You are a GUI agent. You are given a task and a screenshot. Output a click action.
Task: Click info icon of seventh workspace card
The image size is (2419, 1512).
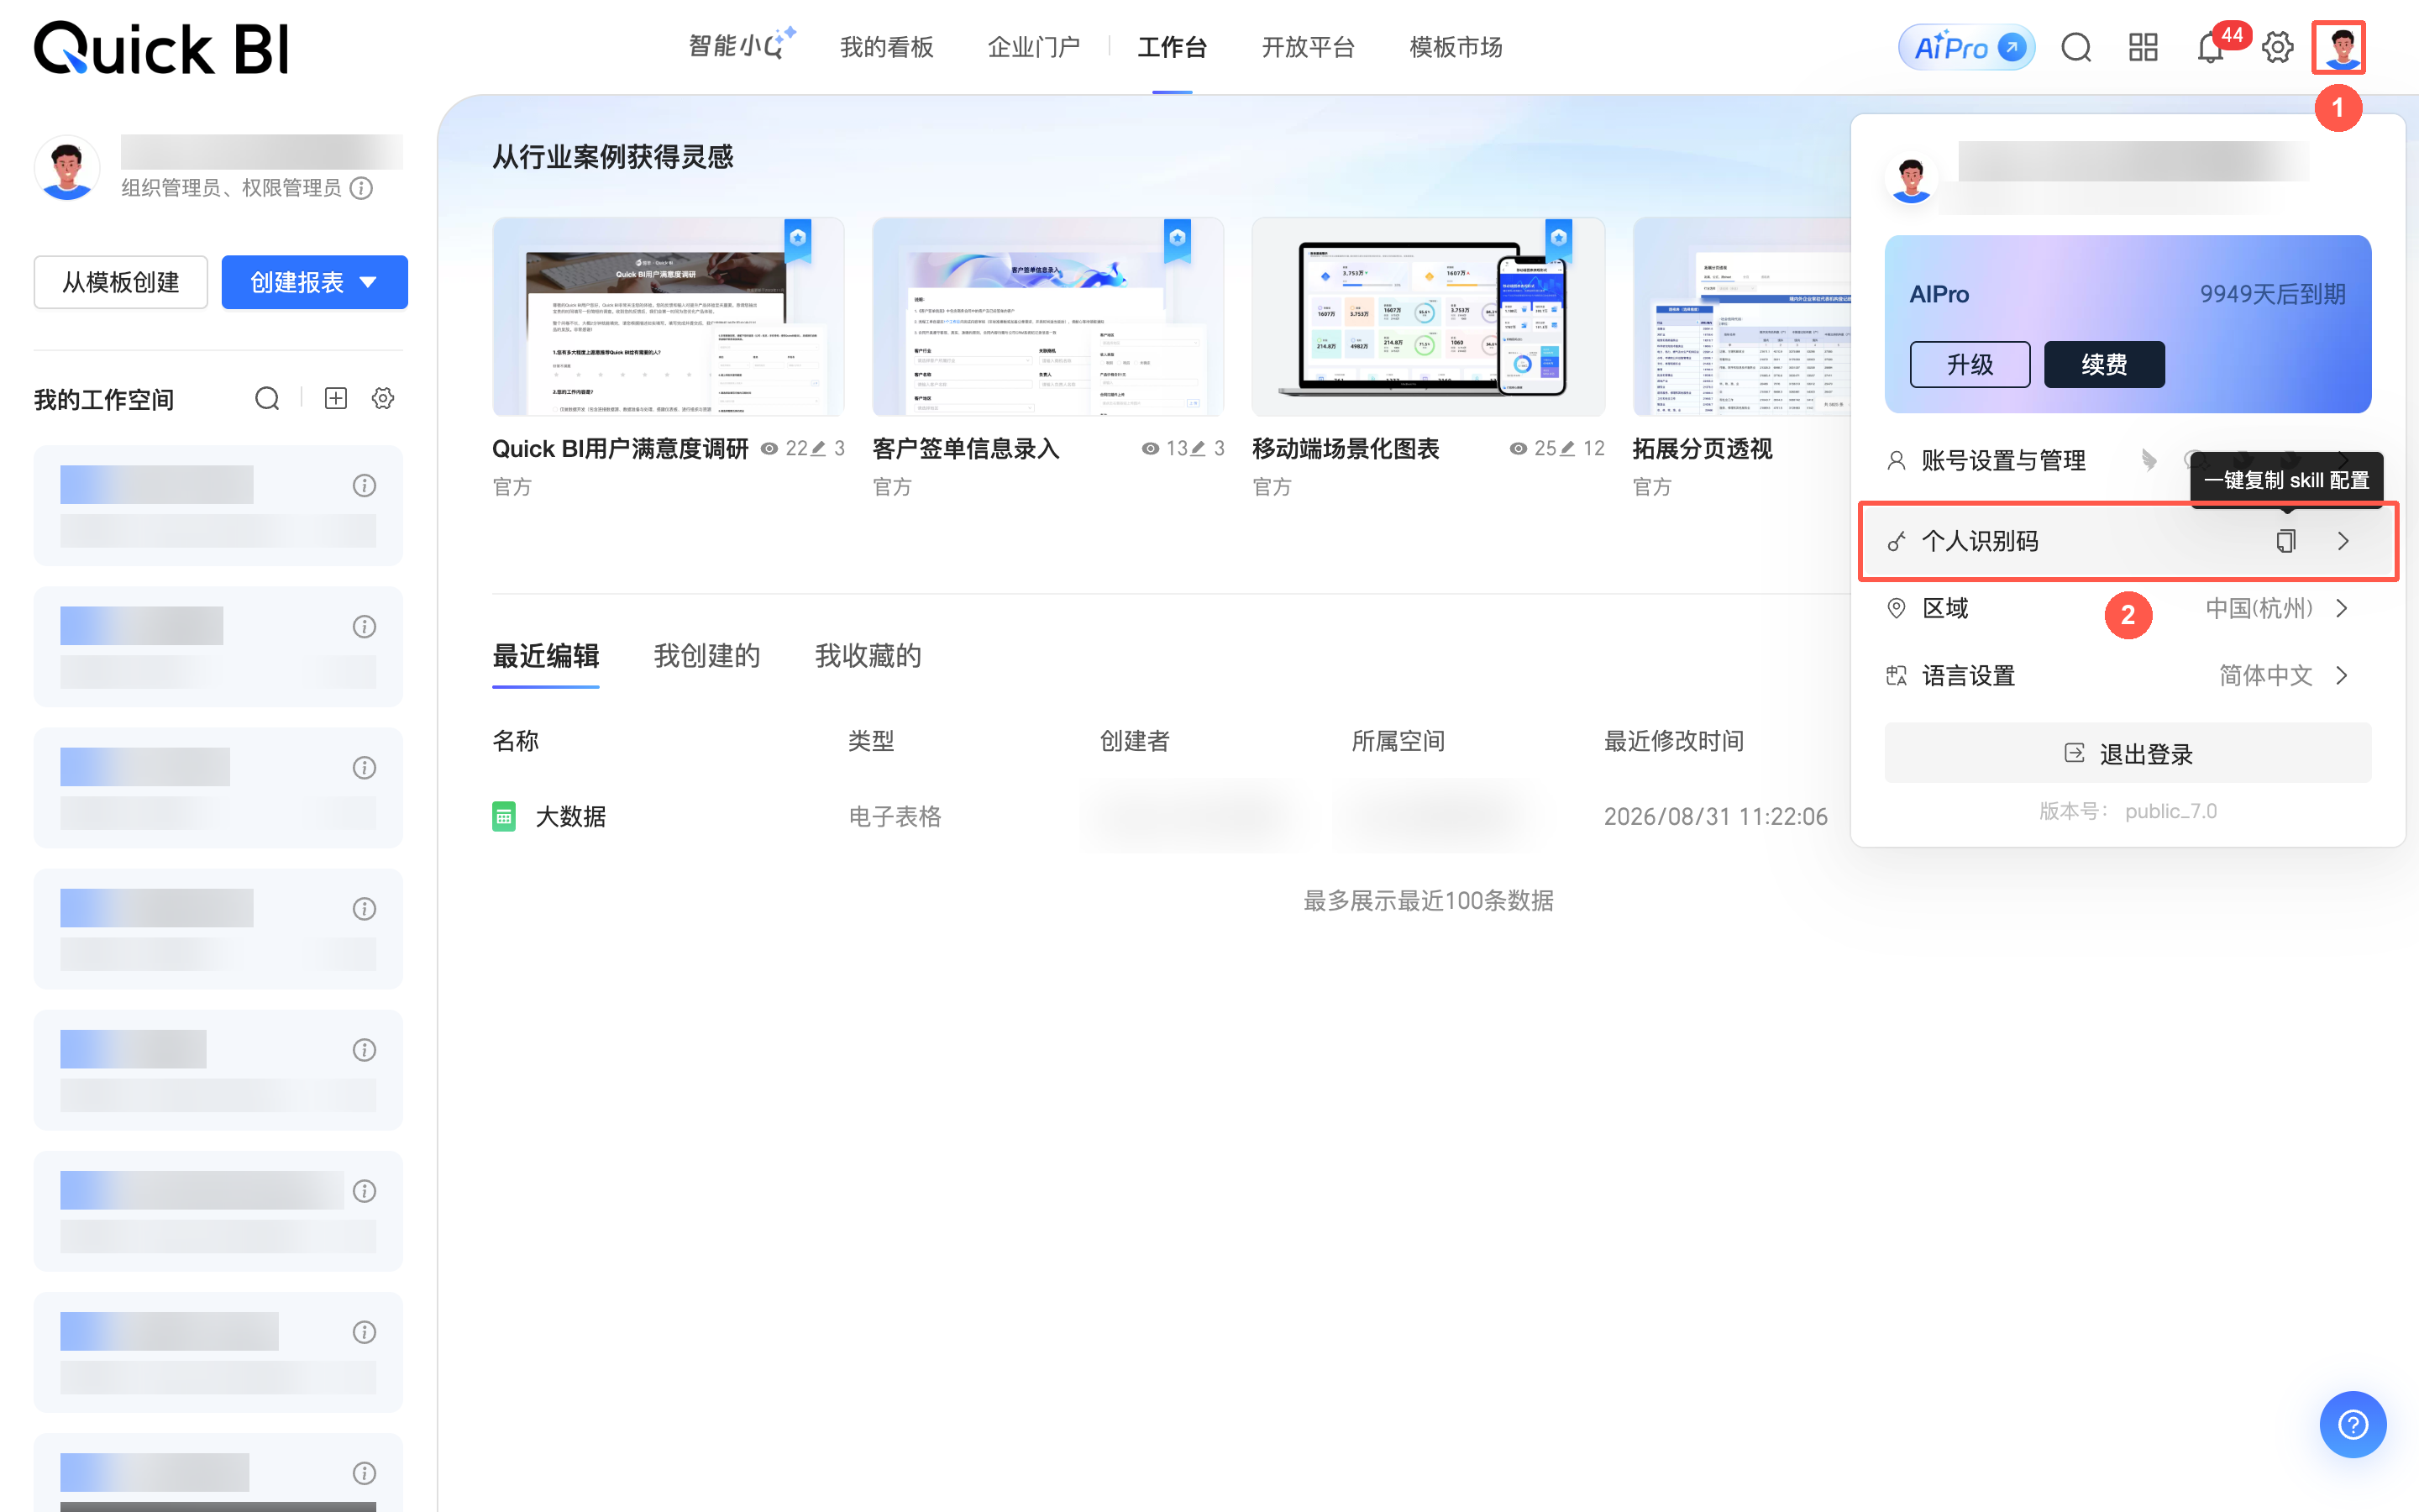pyautogui.click(x=364, y=1331)
